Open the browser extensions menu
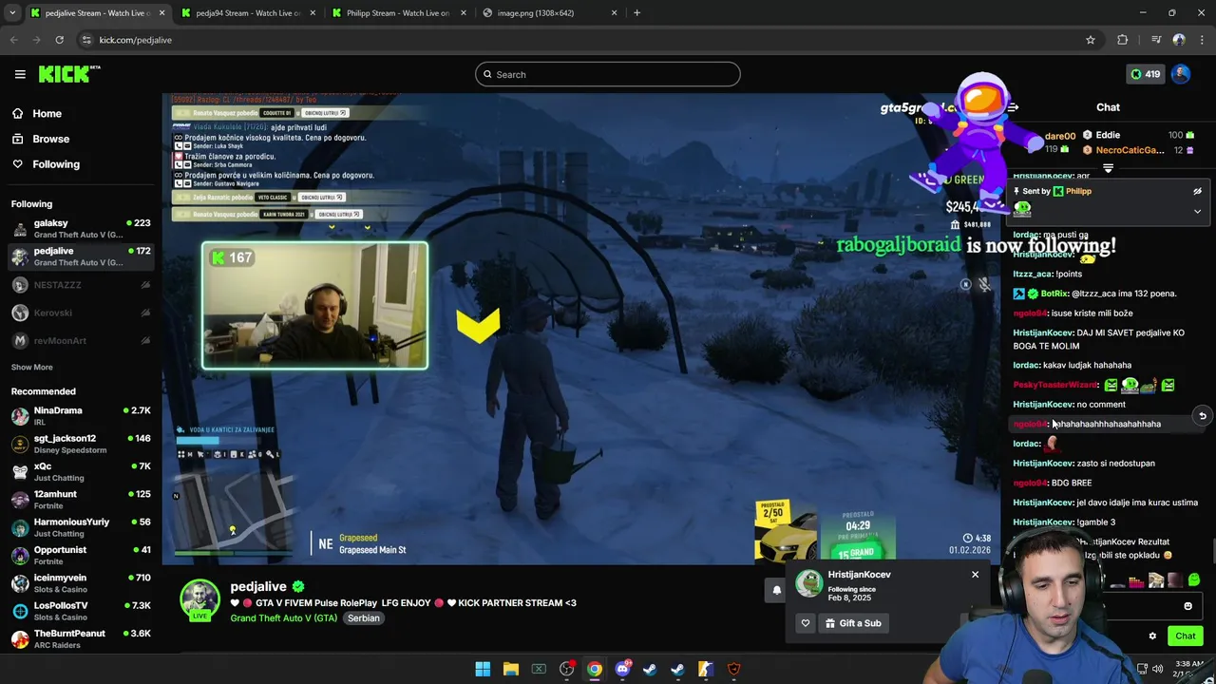 (1123, 40)
